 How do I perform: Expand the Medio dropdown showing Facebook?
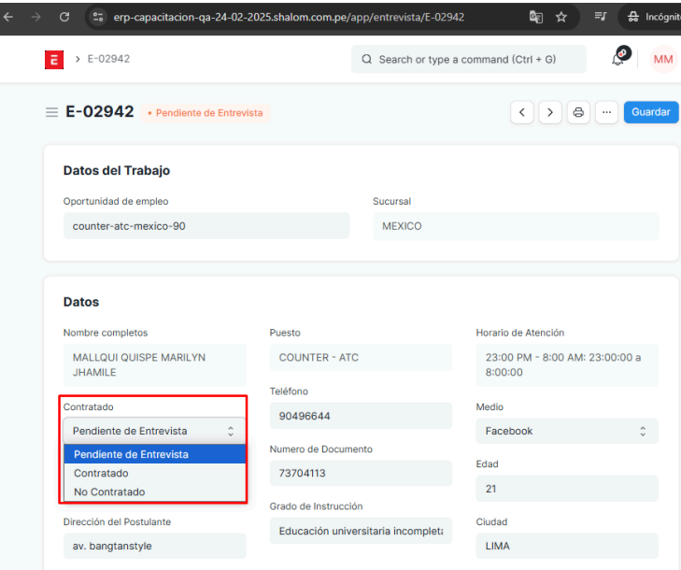pyautogui.click(x=566, y=431)
